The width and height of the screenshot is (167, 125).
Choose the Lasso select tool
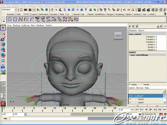click(x=3, y=33)
